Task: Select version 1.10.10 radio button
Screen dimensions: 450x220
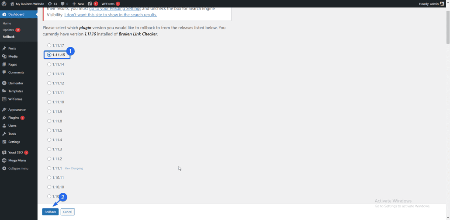Action: pos(49,187)
